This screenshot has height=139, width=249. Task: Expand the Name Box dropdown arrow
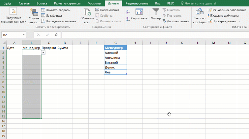(x=24, y=35)
